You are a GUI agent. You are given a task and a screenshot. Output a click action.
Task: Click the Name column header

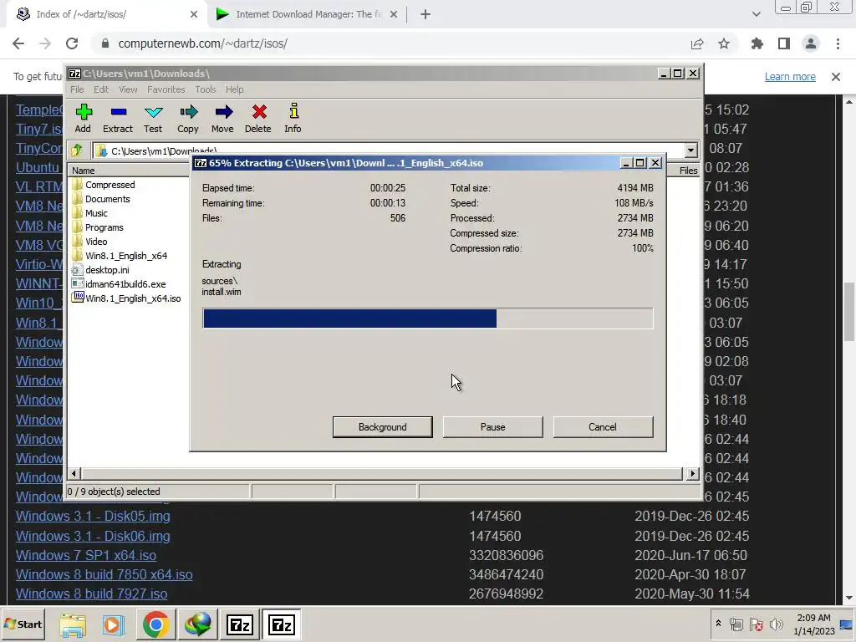pos(128,171)
